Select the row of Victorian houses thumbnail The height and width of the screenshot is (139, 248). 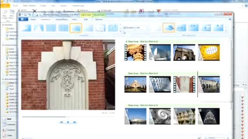pyautogui.click(x=184, y=116)
